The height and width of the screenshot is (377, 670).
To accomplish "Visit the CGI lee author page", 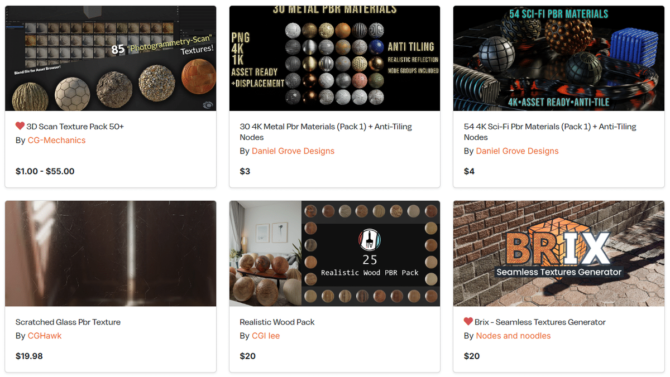I will tap(266, 336).
